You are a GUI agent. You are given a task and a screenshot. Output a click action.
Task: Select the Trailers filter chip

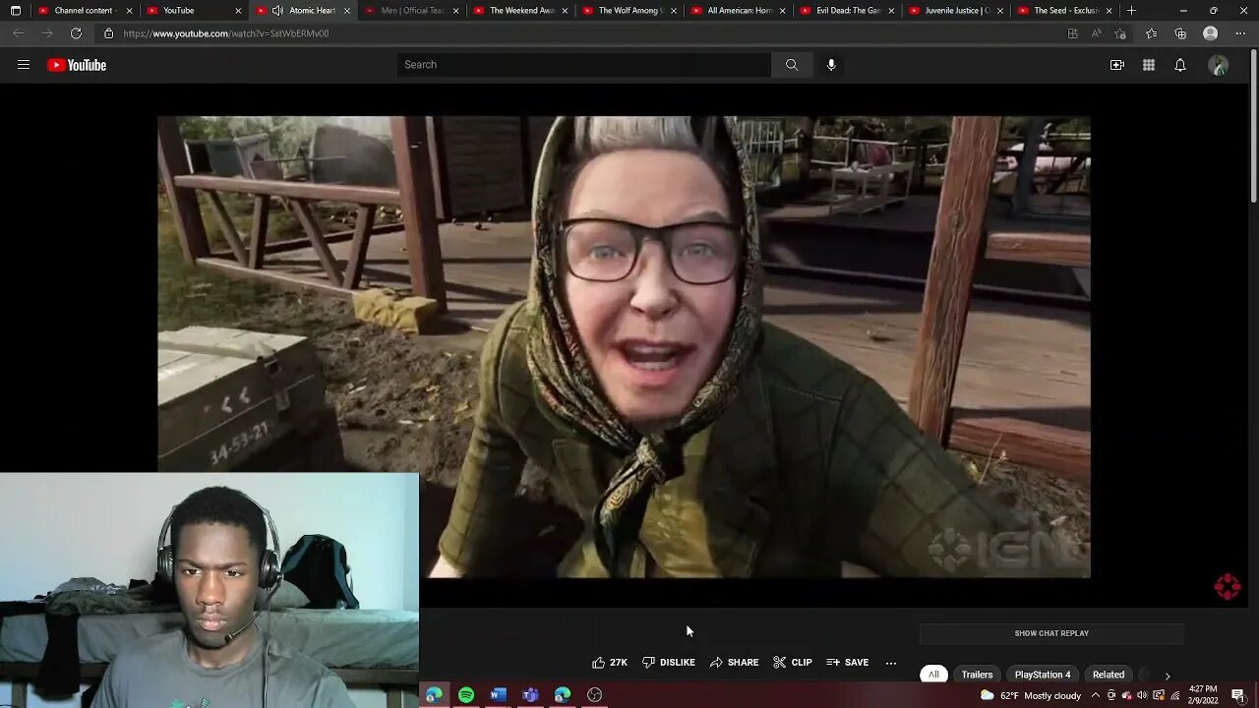coord(977,675)
